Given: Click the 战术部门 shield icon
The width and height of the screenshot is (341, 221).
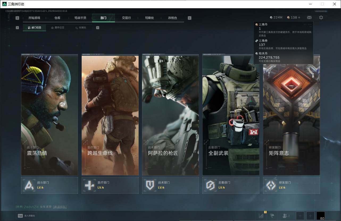Looking at the screenshot, I should [150, 185].
